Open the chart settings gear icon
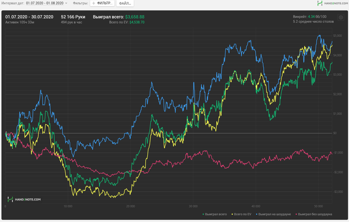The width and height of the screenshot is (349, 222). [x=341, y=17]
